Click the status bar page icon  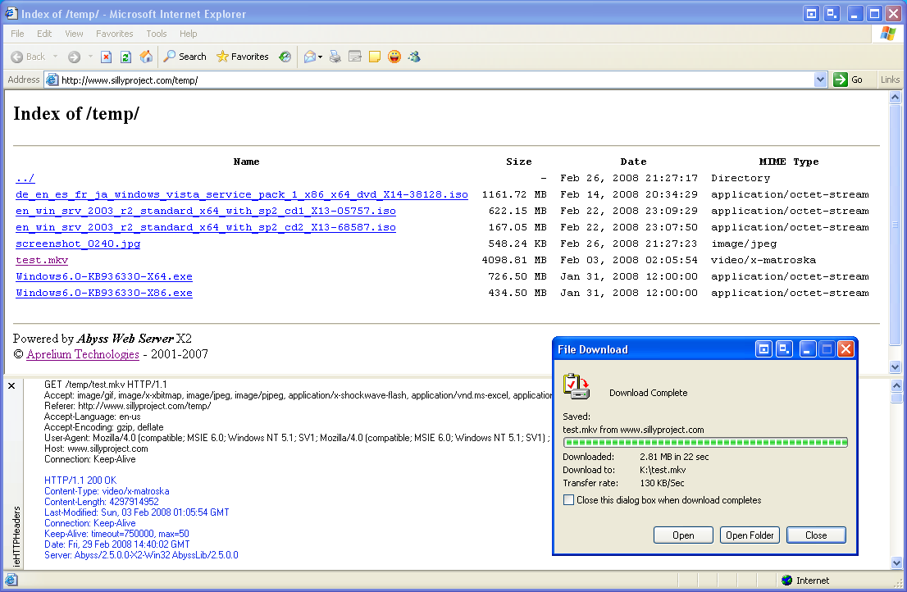[11, 580]
